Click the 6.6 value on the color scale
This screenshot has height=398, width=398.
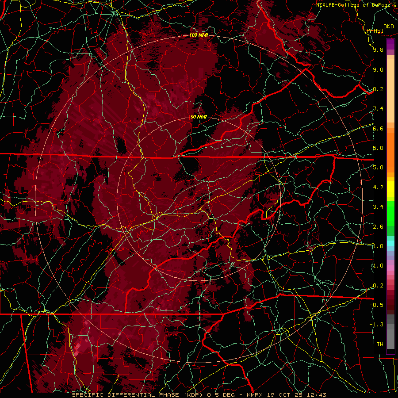[x=378, y=128]
